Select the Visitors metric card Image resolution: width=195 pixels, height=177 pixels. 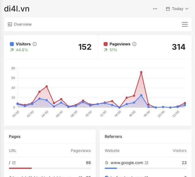51,47
